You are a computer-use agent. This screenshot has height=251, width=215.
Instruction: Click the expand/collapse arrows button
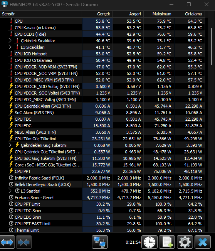7,242
